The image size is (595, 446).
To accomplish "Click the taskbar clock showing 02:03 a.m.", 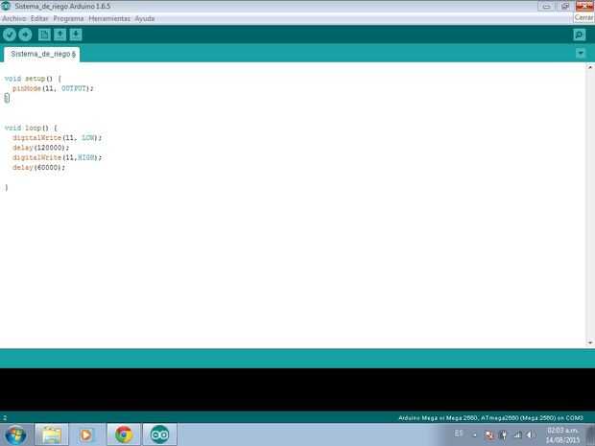I will (562, 435).
